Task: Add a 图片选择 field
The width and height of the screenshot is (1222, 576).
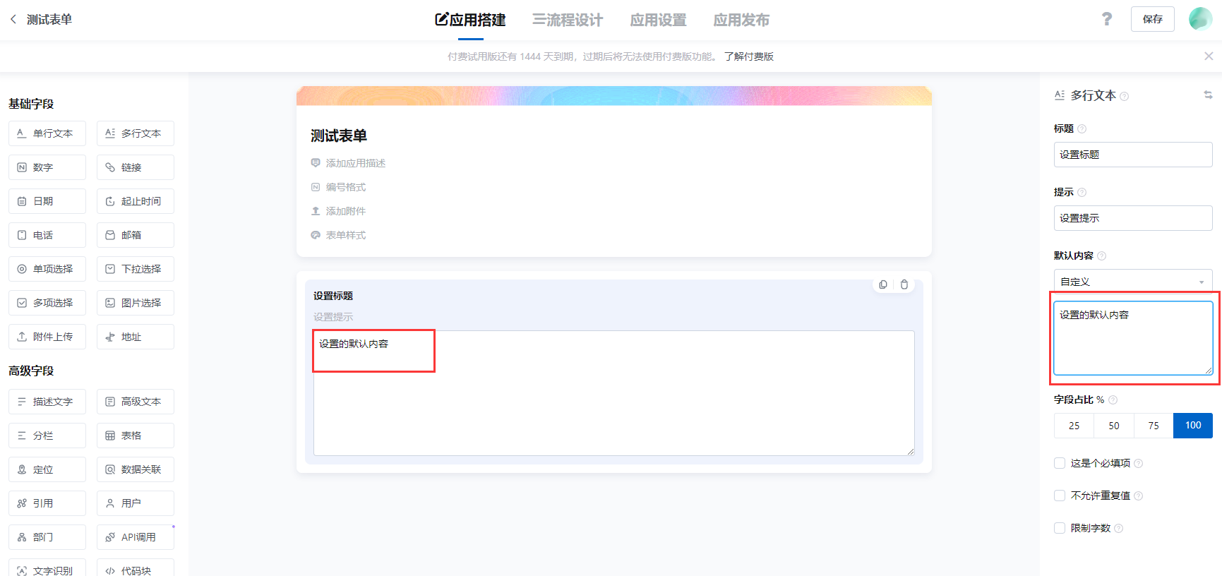Action: pyautogui.click(x=136, y=303)
